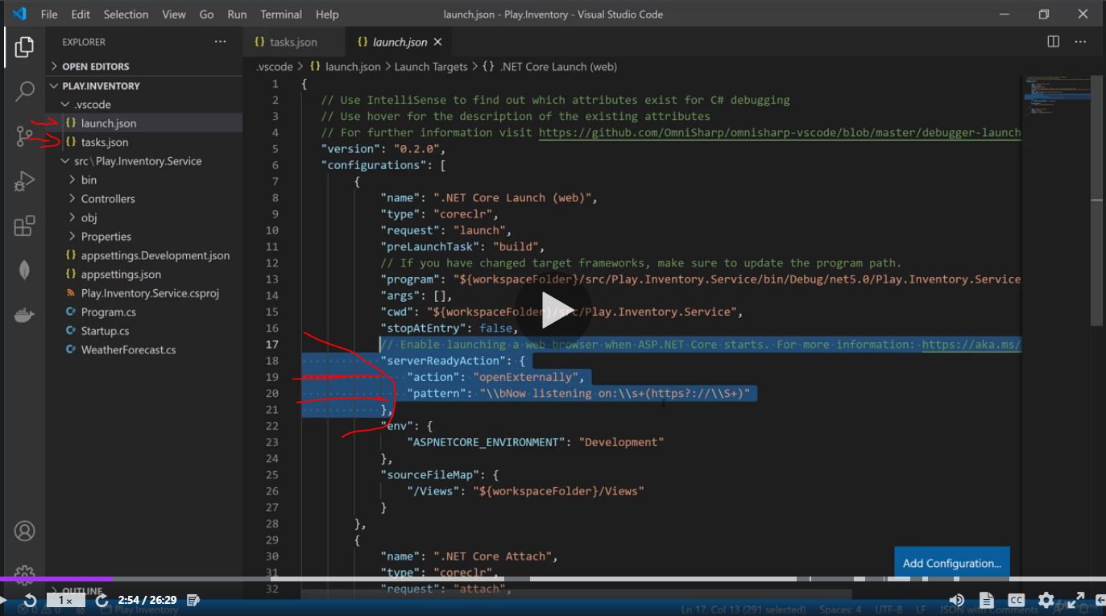Expand the bin folder
Viewport: 1106px width, 616px height.
coord(144,180)
